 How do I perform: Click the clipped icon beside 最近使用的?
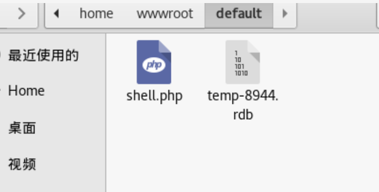tap(1, 55)
